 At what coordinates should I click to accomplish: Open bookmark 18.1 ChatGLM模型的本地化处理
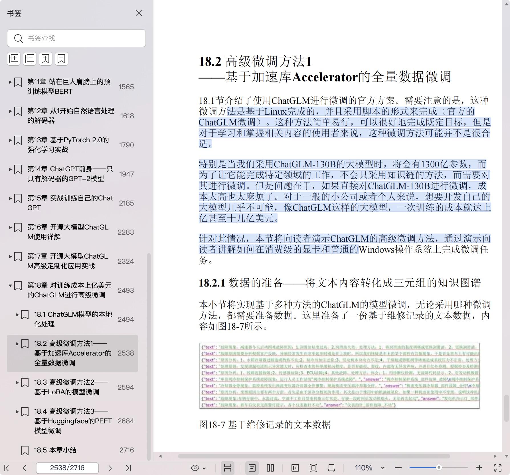click(73, 319)
